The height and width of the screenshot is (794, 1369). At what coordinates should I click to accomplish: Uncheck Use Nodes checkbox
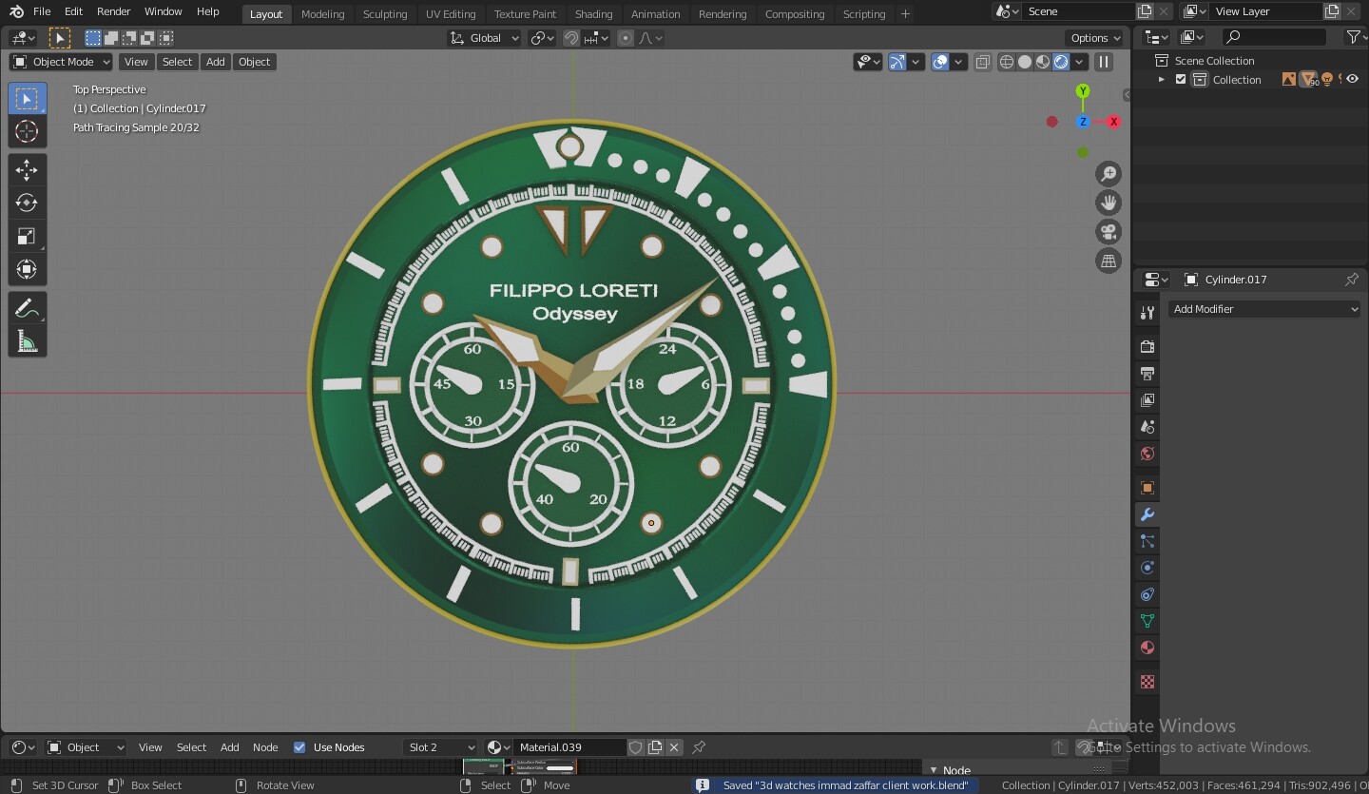pyautogui.click(x=299, y=747)
